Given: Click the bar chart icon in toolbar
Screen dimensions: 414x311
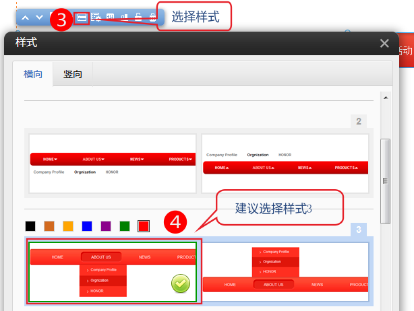Looking at the screenshot, I should click(124, 18).
